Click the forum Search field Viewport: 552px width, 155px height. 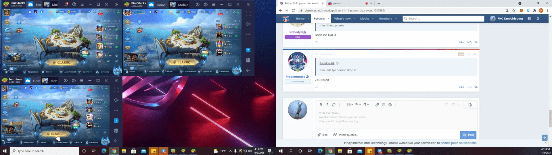pyautogui.click(x=443, y=19)
